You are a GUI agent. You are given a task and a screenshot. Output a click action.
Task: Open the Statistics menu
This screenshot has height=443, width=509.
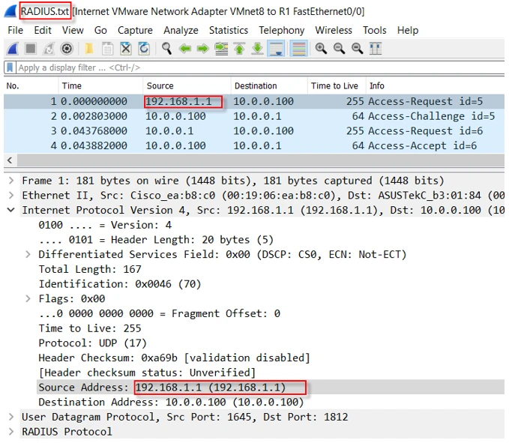pyautogui.click(x=228, y=30)
